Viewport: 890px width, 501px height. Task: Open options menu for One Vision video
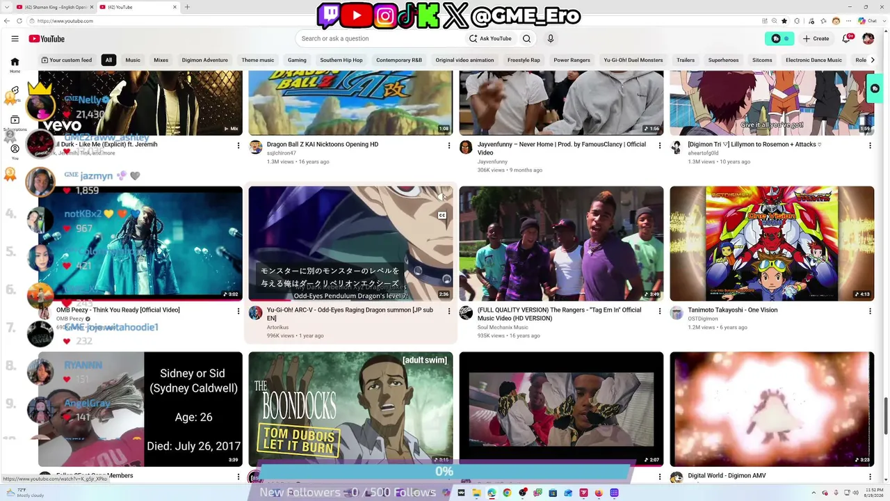[870, 311]
